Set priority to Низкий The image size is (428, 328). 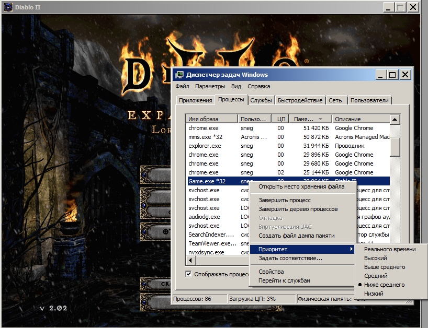point(374,294)
